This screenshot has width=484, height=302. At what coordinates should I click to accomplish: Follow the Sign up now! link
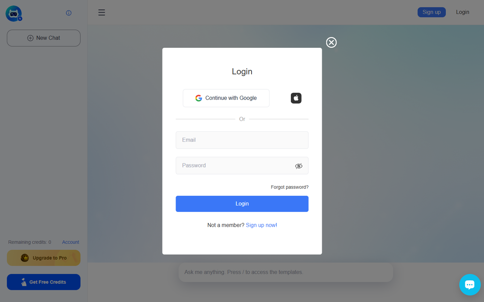point(261,225)
